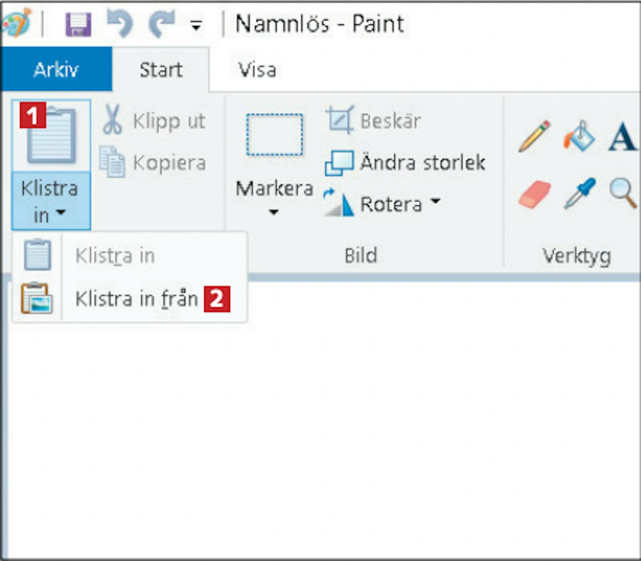Click the large Klistra in clipboard icon
The width and height of the screenshot is (641, 561).
(51, 136)
